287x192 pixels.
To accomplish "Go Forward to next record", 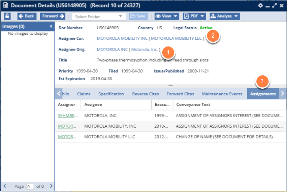I will click(53, 16).
